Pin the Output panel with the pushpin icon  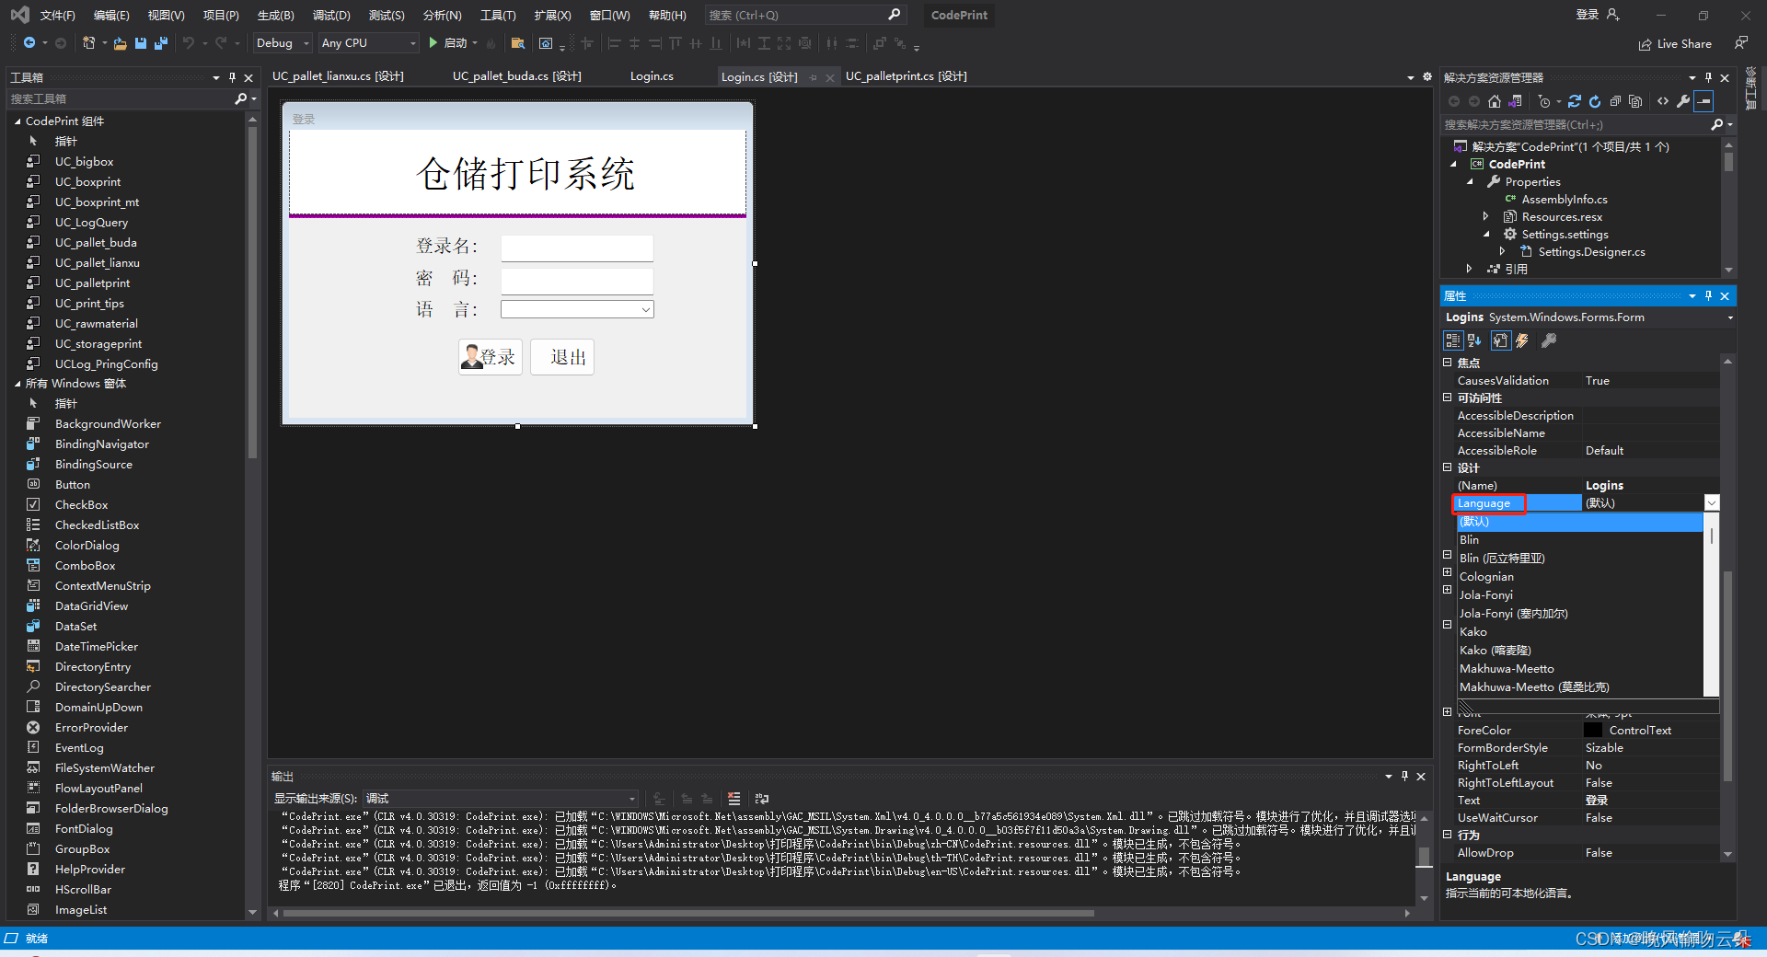(1404, 777)
